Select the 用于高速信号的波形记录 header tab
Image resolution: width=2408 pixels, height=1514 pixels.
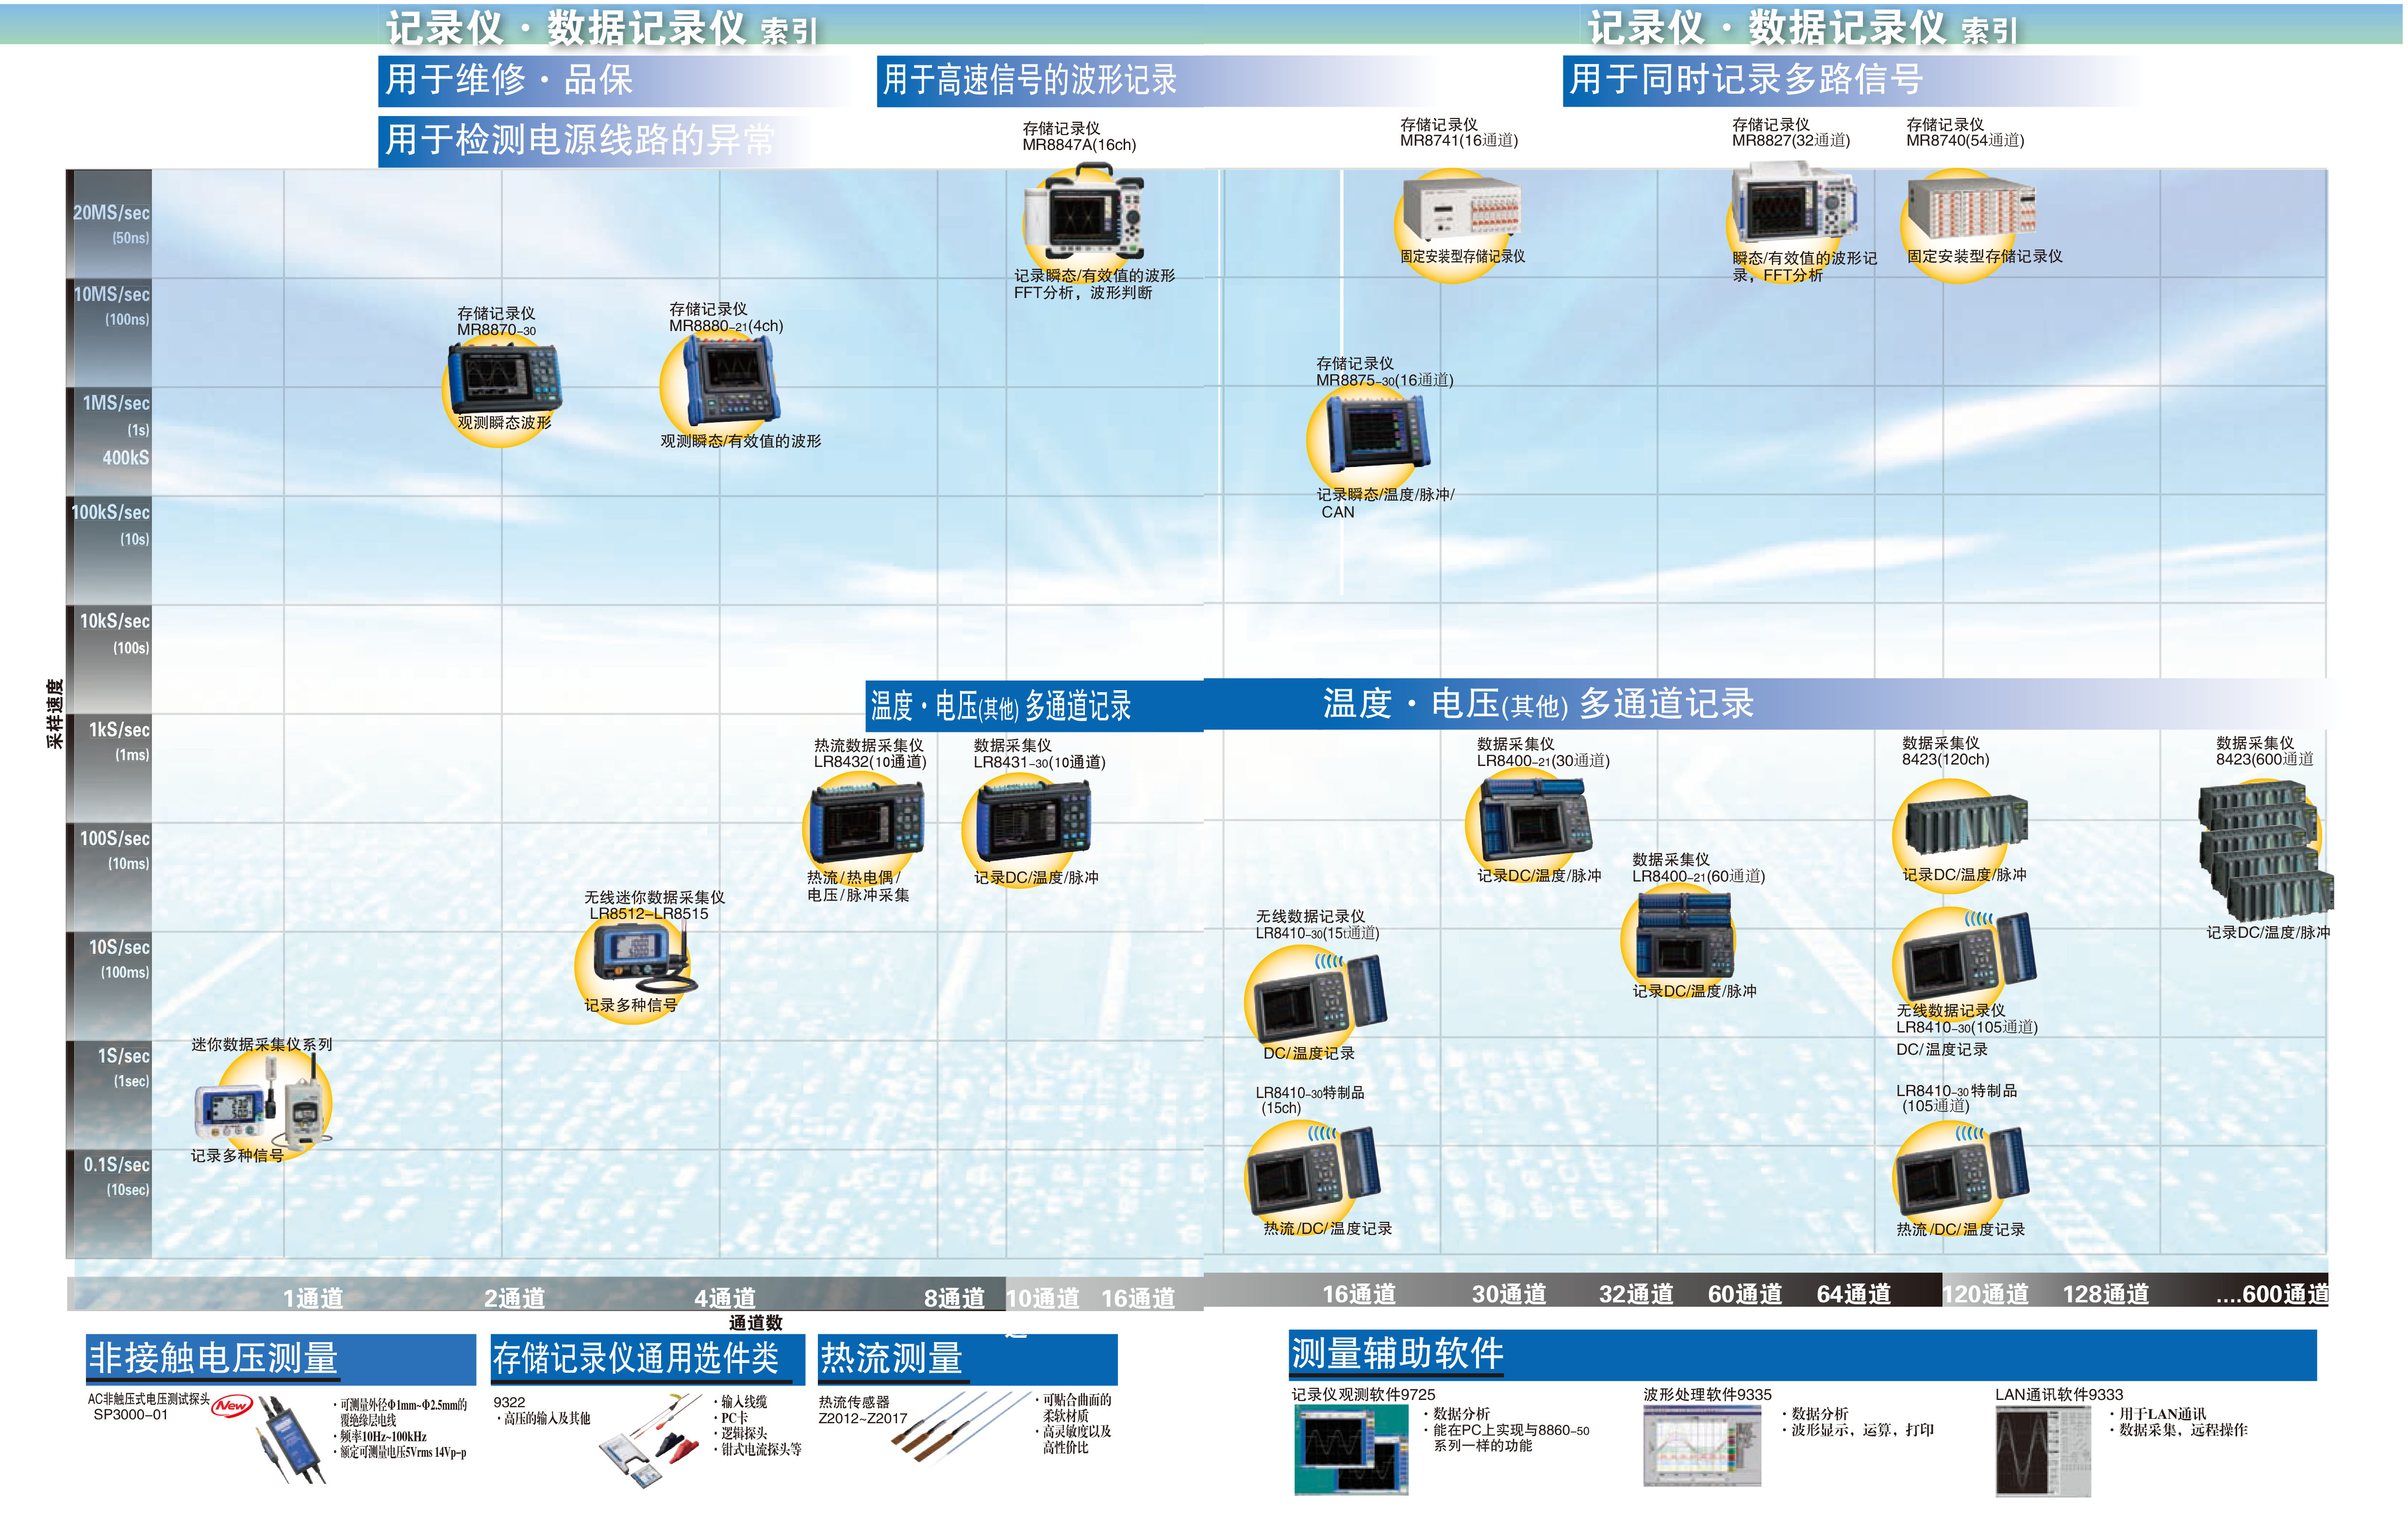(1030, 80)
